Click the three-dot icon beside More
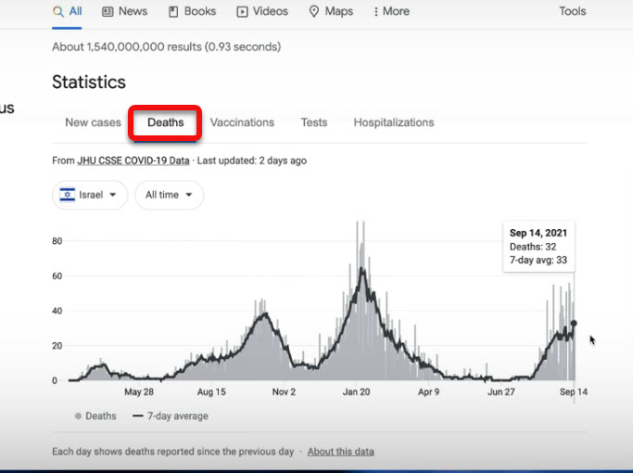The image size is (633, 473). (x=376, y=12)
